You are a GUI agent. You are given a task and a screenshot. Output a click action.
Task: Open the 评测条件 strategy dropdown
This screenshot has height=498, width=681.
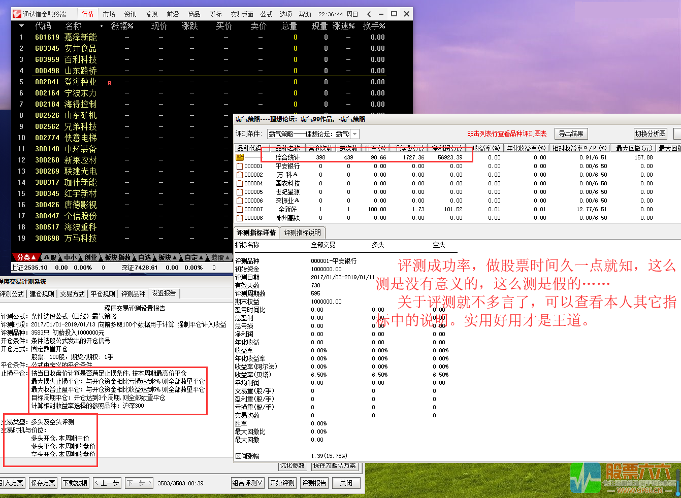(354, 134)
